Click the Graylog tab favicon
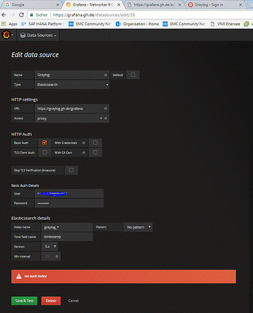The image size is (253, 313). point(190,4)
